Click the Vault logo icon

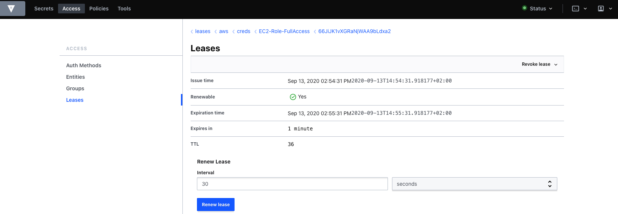pos(11,9)
